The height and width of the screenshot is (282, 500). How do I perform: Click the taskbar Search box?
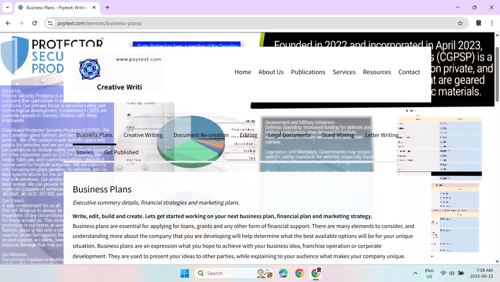(x=234, y=273)
